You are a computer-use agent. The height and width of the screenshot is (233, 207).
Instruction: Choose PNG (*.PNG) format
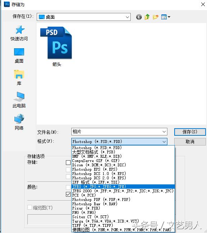tap(123, 212)
